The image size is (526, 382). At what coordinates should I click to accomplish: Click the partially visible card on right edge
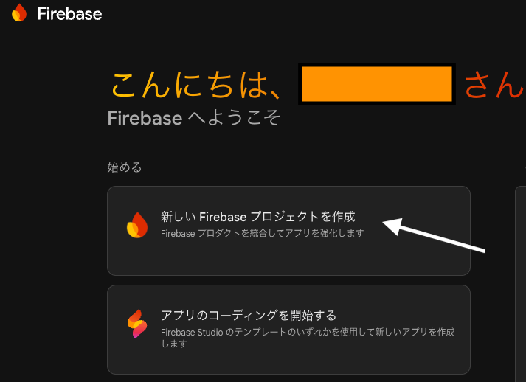coord(520,280)
